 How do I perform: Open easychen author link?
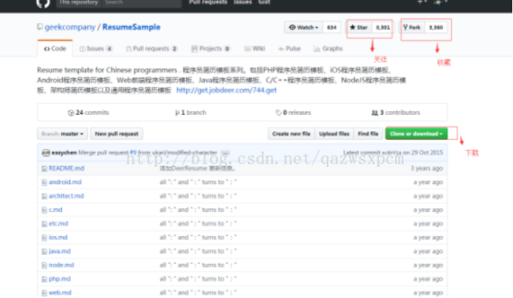click(64, 153)
